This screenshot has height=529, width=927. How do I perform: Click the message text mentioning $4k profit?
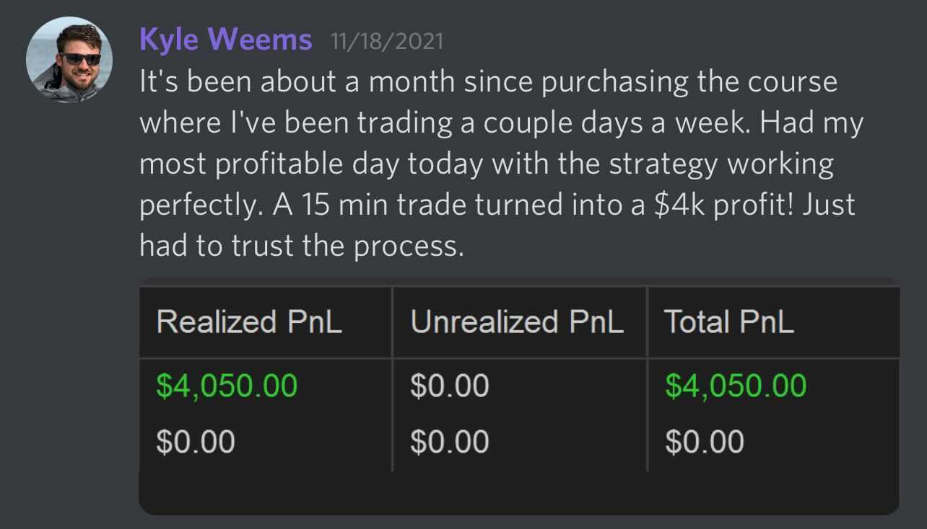tap(497, 205)
